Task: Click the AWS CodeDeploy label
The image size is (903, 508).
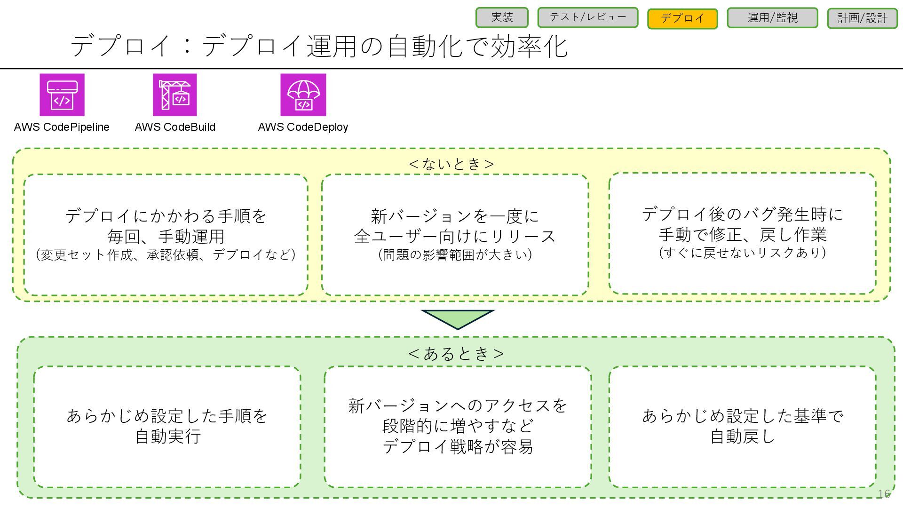Action: coord(303,127)
